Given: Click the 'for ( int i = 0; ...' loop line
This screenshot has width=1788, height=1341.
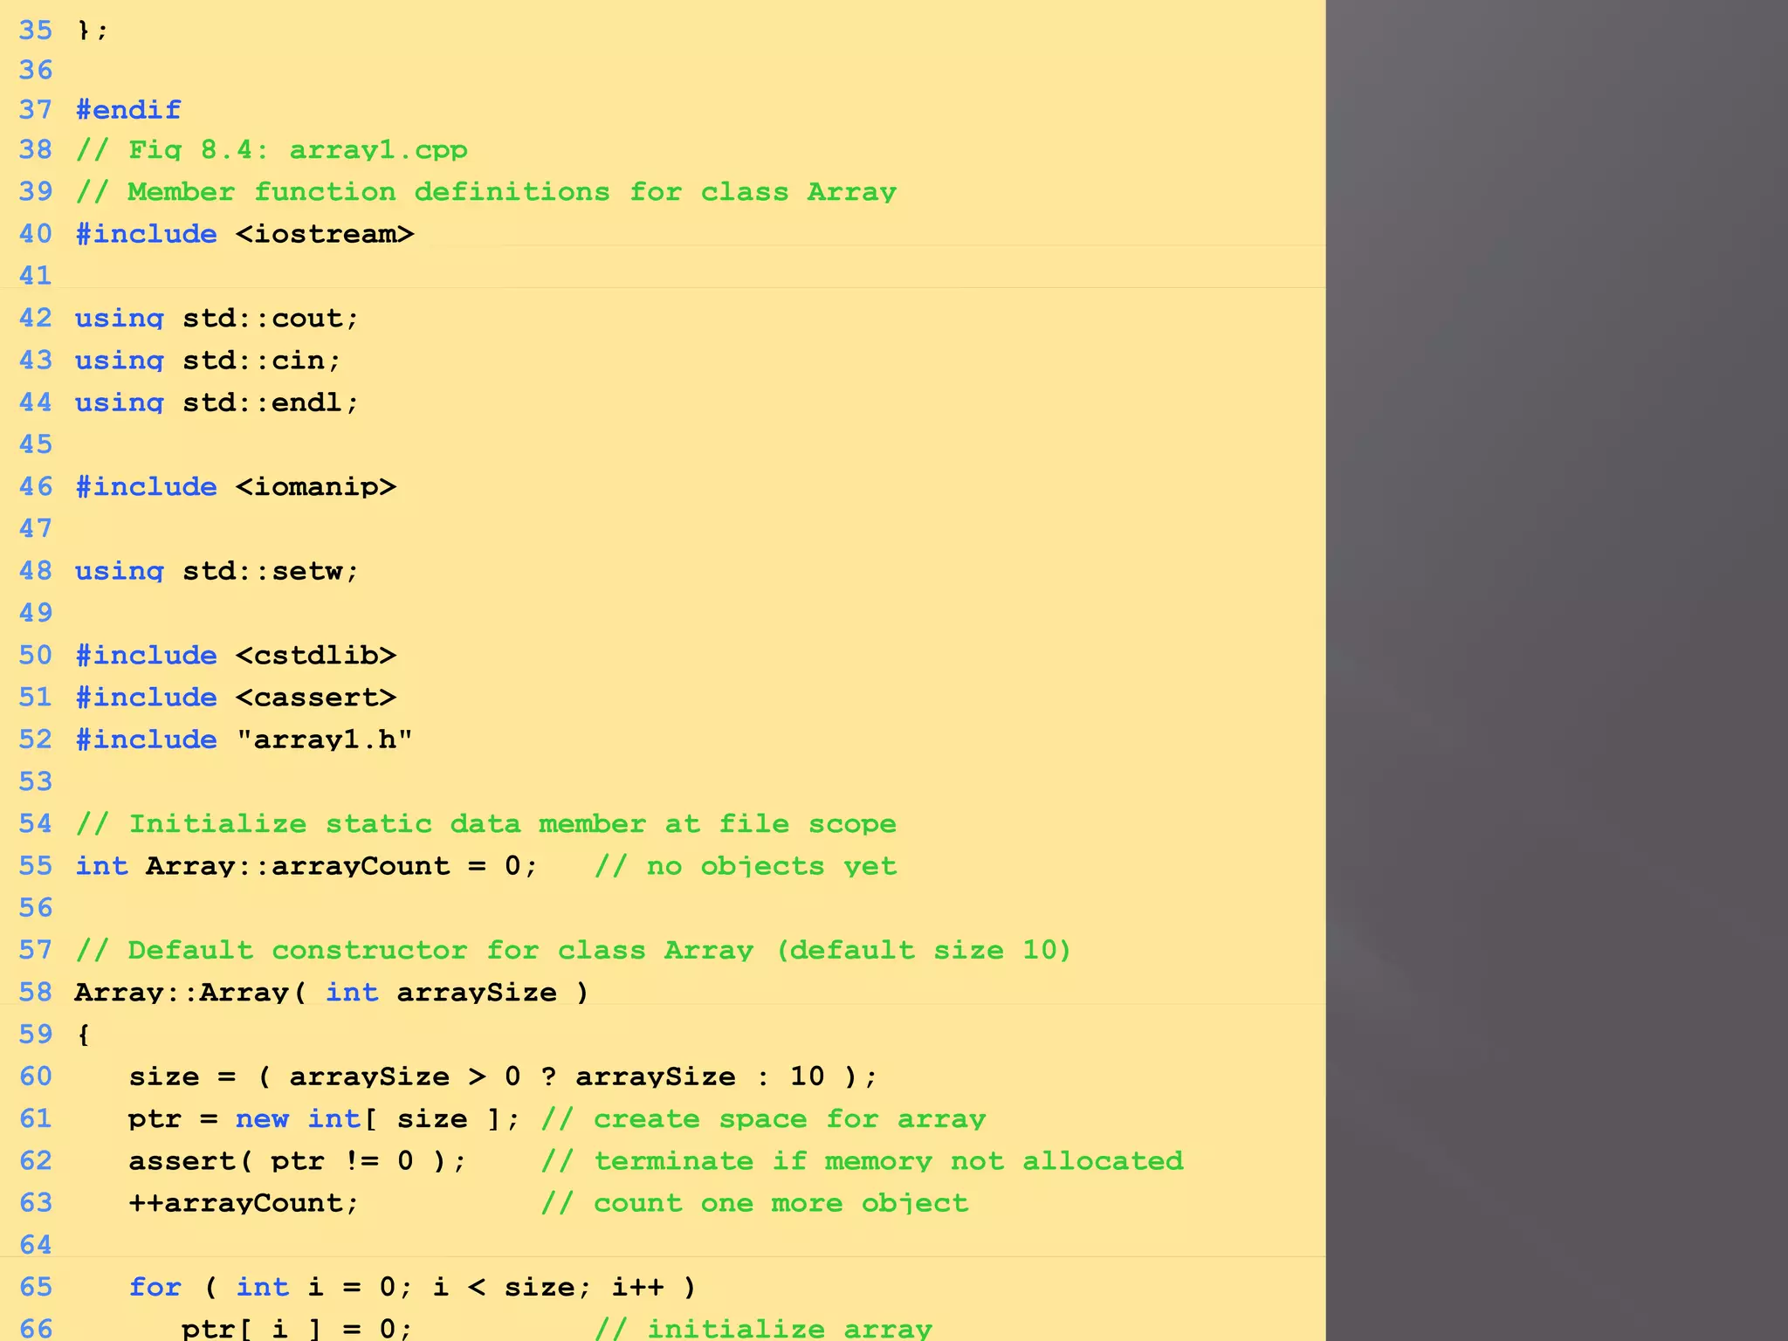Looking at the screenshot, I should (x=412, y=1288).
